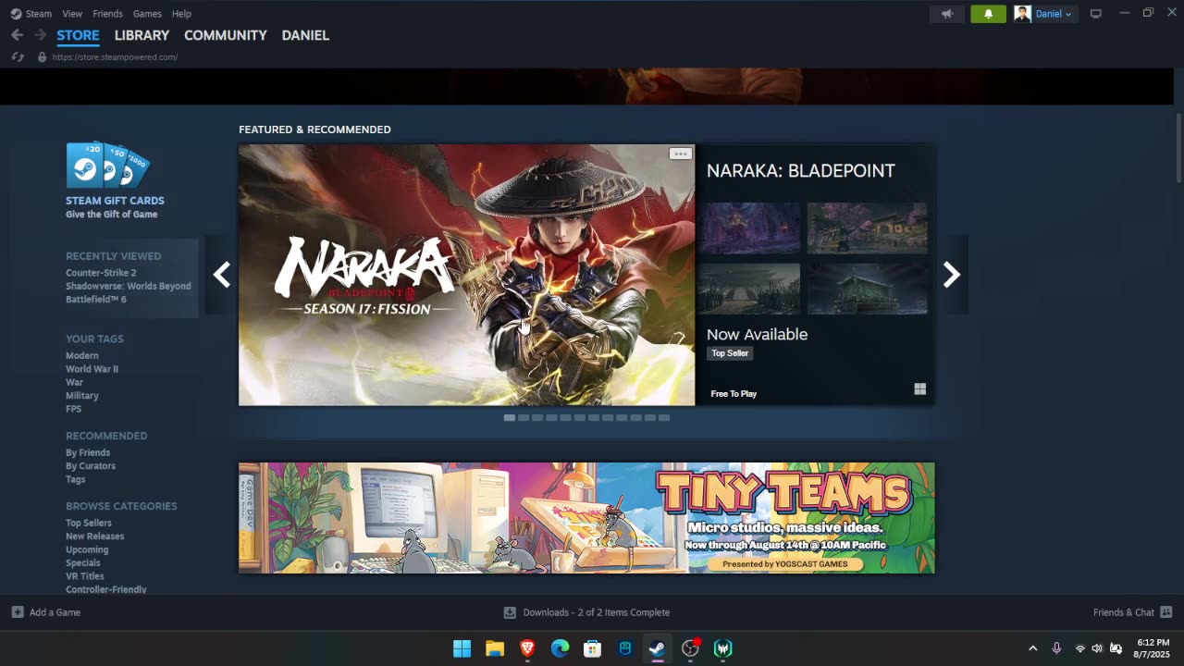Open the announcements megaphone icon
This screenshot has width=1184, height=666.
pos(947,14)
